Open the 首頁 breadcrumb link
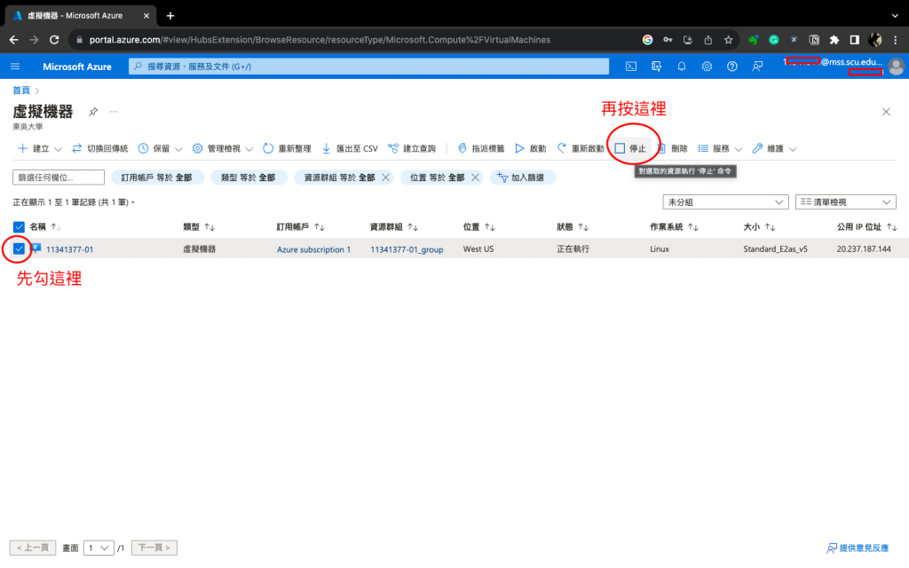The image size is (909, 568). pyautogui.click(x=21, y=91)
